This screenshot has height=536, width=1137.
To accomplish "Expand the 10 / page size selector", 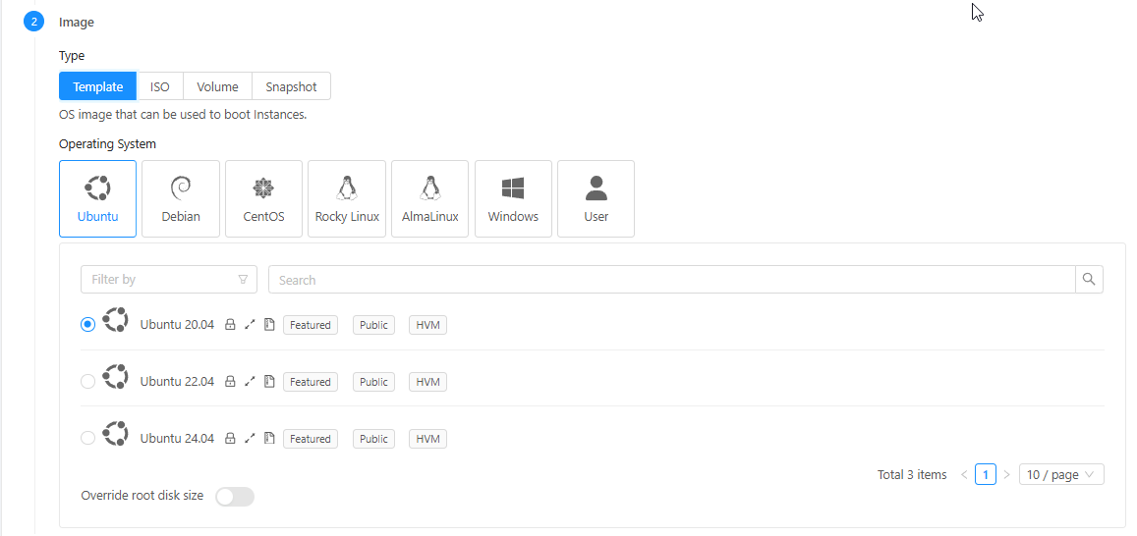I will pos(1061,475).
